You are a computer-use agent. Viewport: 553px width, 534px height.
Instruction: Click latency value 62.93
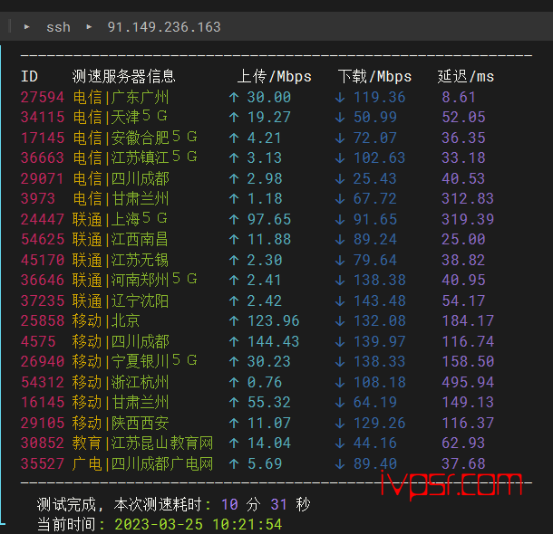click(463, 443)
